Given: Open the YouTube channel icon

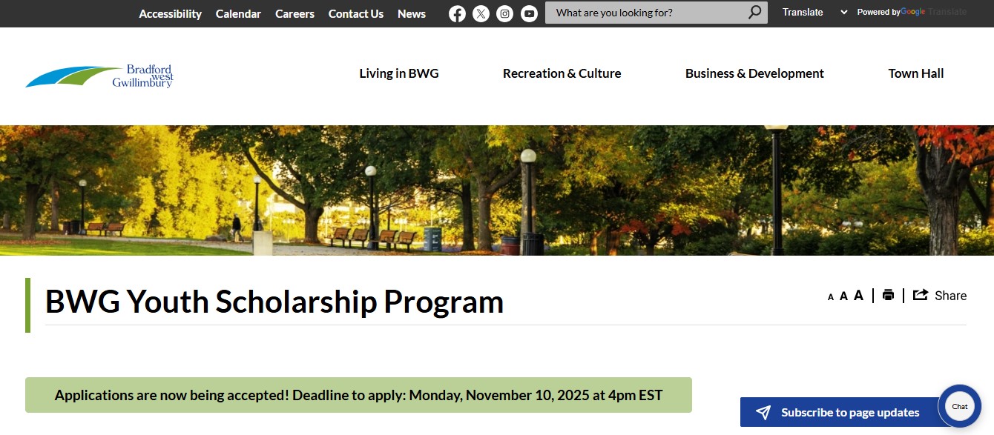Looking at the screenshot, I should click(529, 13).
